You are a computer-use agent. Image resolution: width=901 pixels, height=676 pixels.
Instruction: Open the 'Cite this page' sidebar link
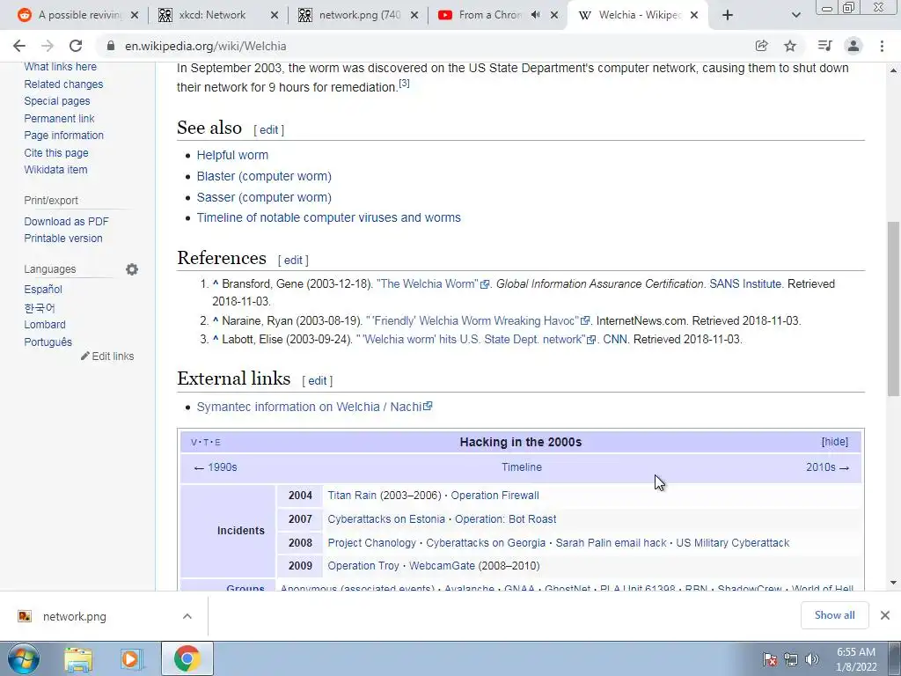[56, 153]
